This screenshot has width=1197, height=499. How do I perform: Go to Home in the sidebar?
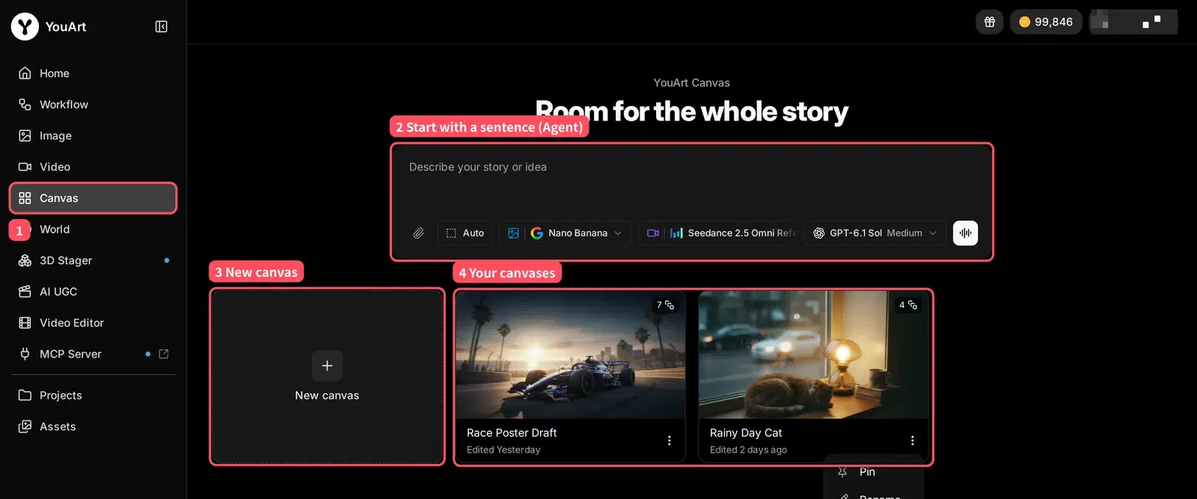point(93,73)
